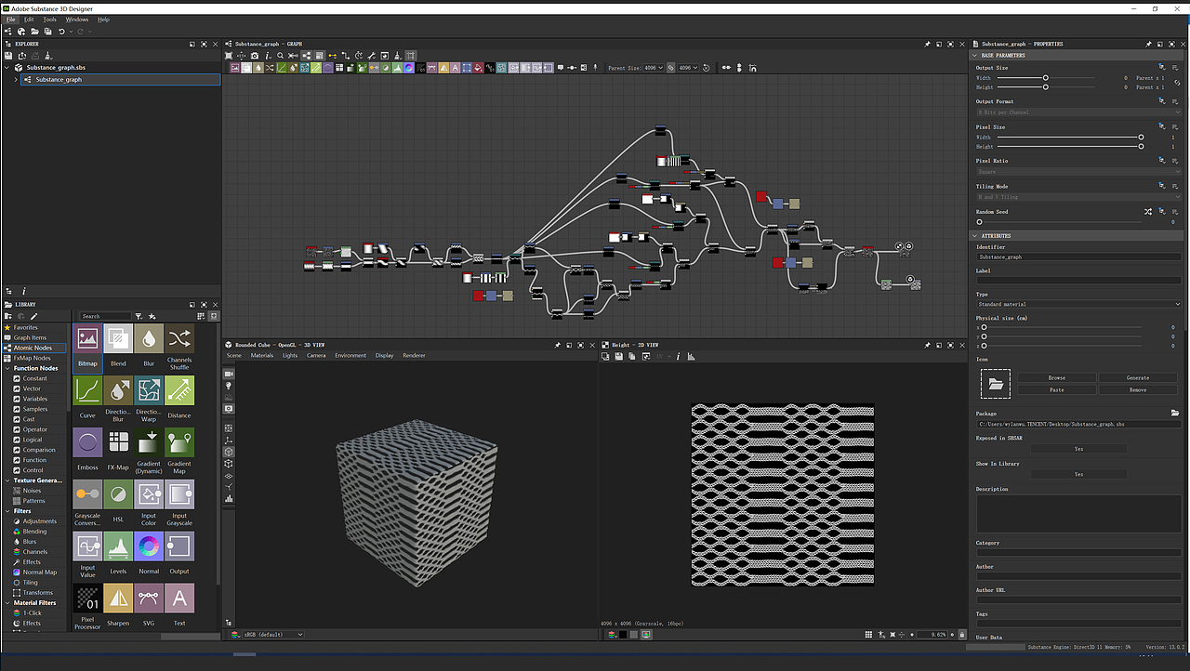Pick the SVG node
The height and width of the screenshot is (671, 1190).
(x=149, y=599)
